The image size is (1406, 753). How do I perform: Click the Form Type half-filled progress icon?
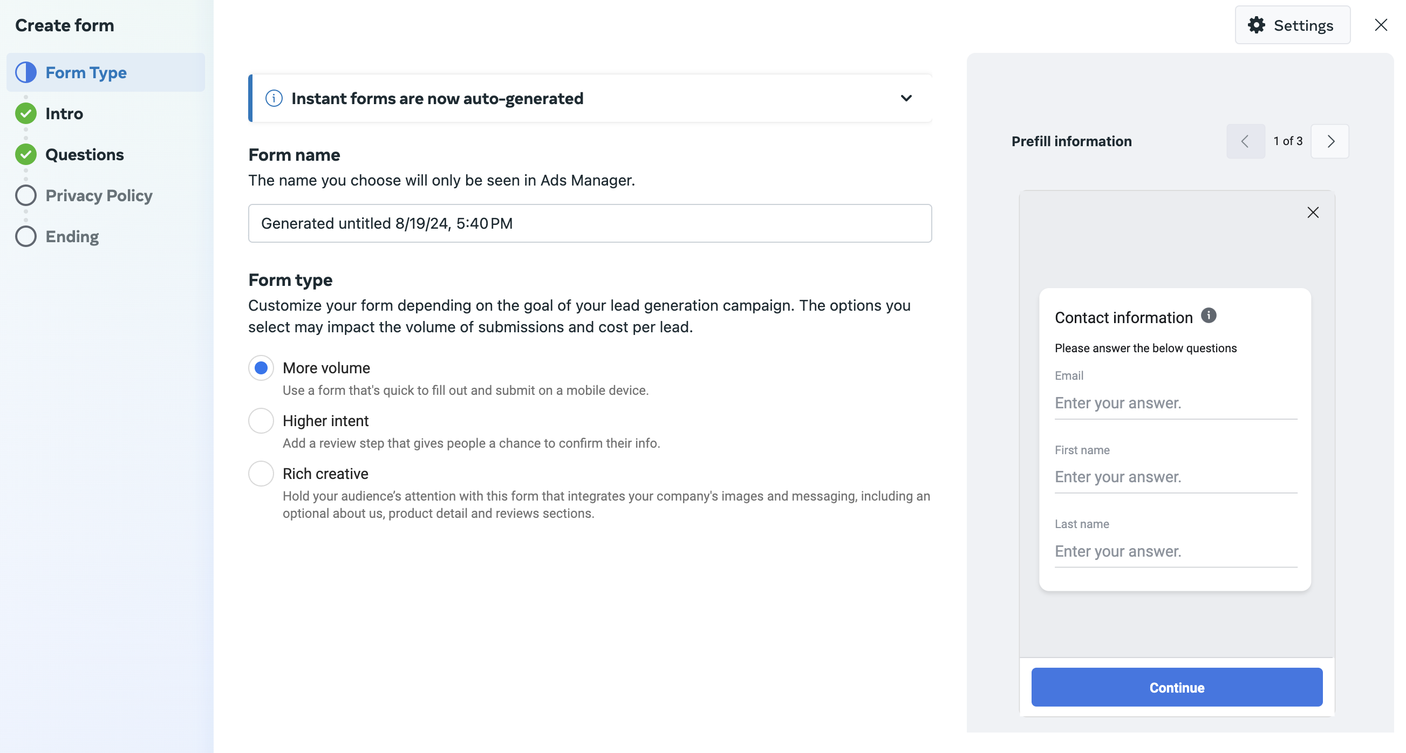pyautogui.click(x=26, y=72)
